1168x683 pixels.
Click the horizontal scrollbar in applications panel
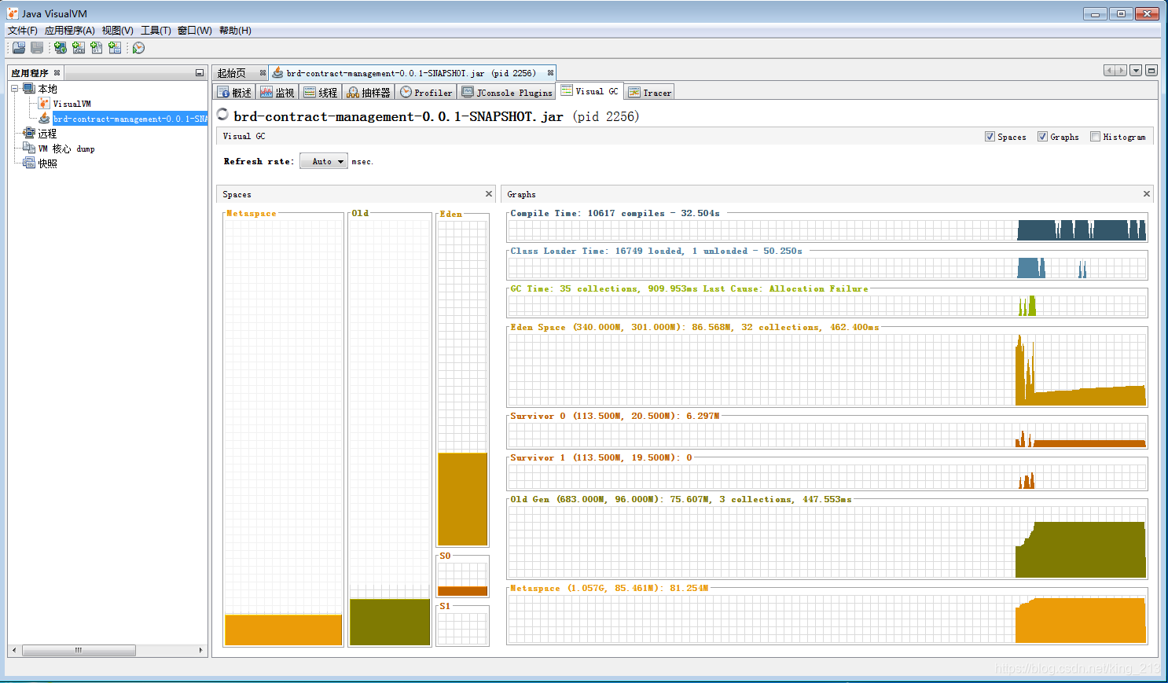click(x=79, y=650)
